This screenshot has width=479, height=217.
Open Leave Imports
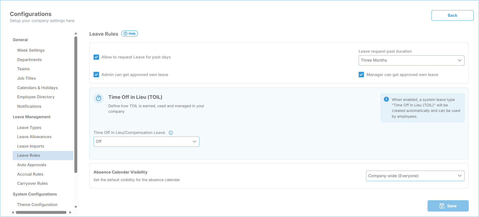pos(30,146)
